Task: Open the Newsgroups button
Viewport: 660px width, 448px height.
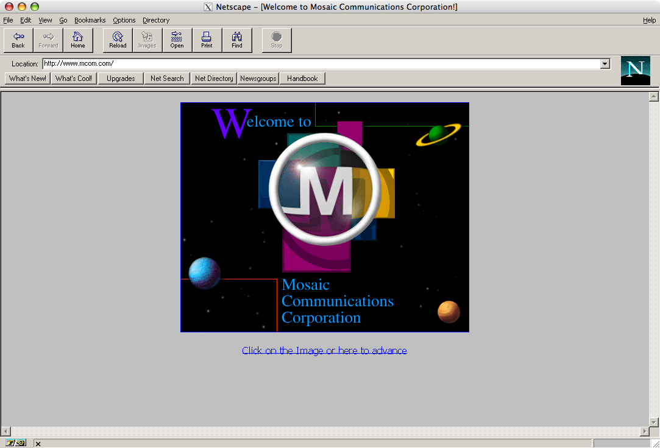Action: (x=258, y=79)
